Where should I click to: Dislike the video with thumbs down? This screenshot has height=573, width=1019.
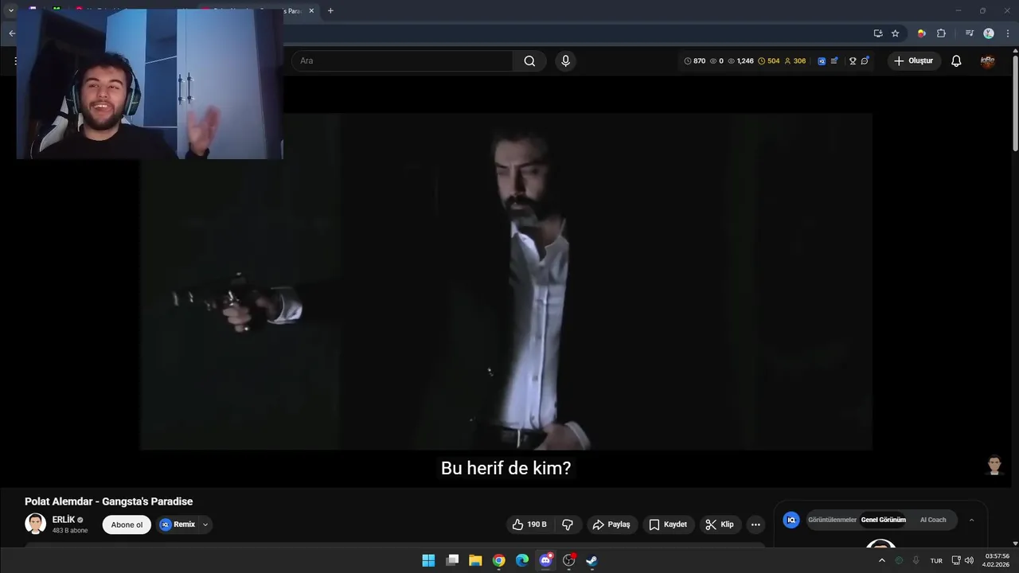[x=568, y=524]
